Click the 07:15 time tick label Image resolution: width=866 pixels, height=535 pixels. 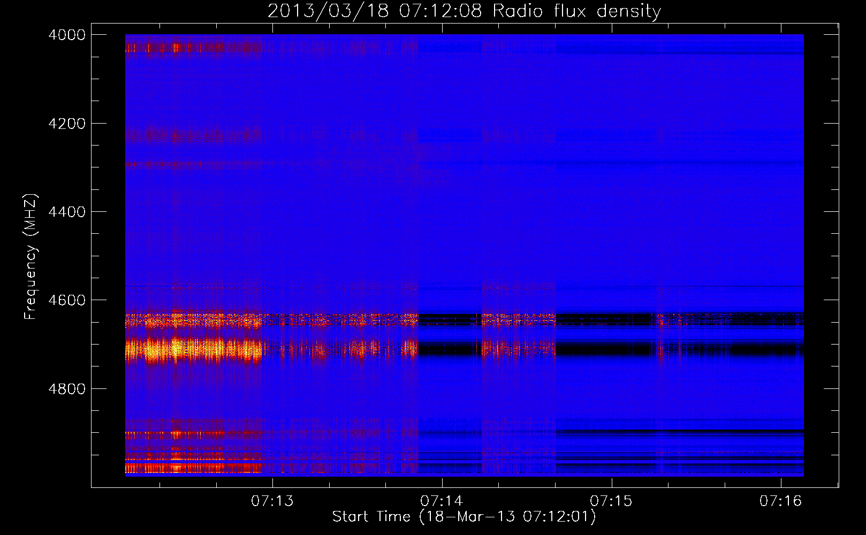(611, 501)
